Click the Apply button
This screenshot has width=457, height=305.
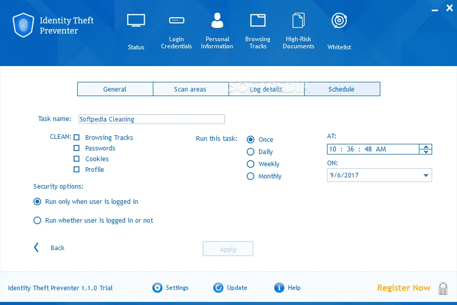pos(228,249)
